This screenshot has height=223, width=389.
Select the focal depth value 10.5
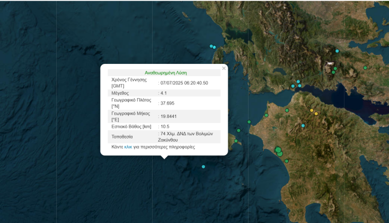[x=165, y=127]
